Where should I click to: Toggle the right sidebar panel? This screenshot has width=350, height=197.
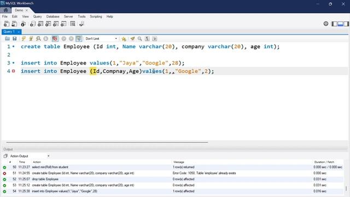346,24
